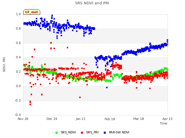Click the 1.0 y-axis tick label

pyautogui.click(x=18, y=14)
